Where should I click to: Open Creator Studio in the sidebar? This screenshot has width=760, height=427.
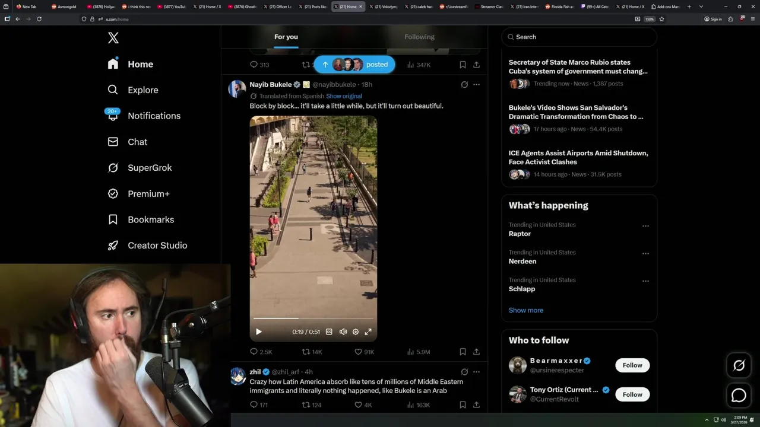click(148, 246)
